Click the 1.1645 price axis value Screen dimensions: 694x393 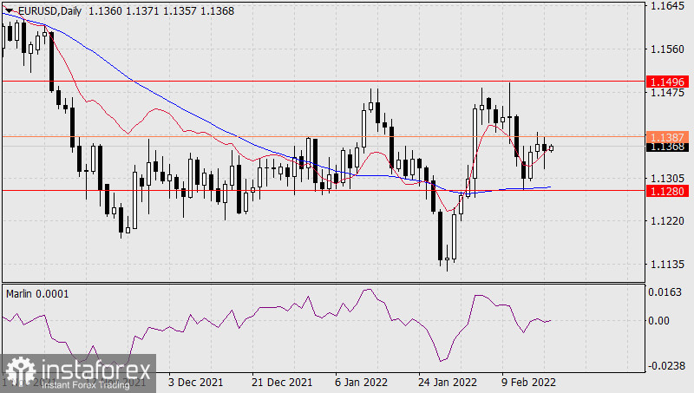667,7
